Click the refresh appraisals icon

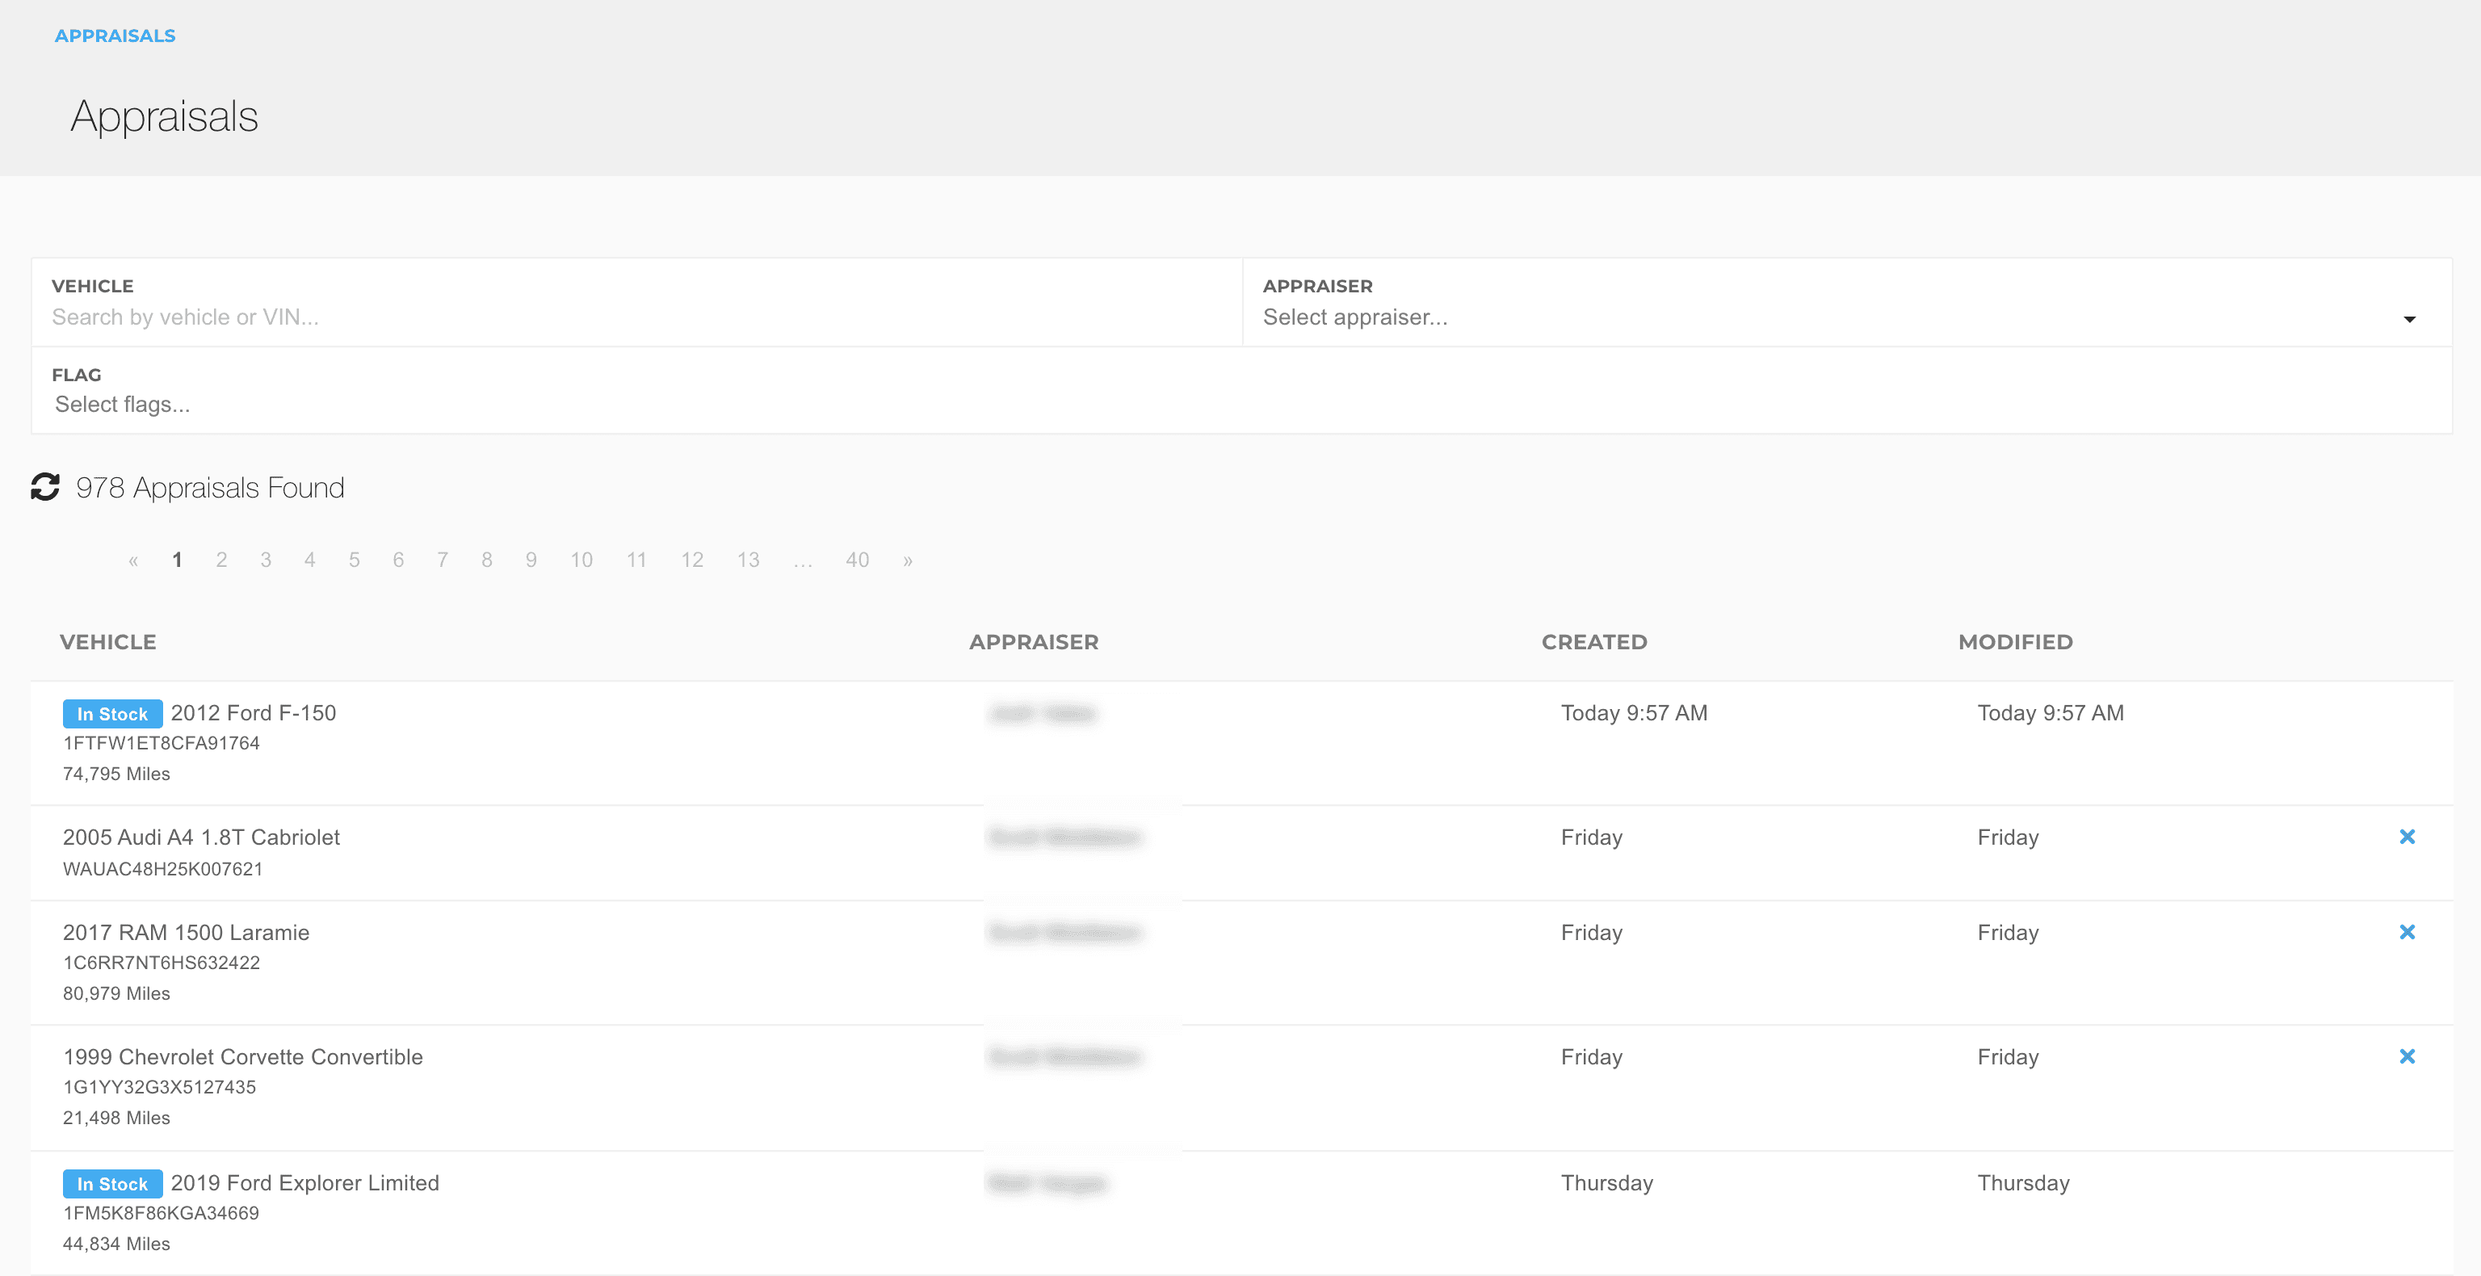[x=44, y=487]
